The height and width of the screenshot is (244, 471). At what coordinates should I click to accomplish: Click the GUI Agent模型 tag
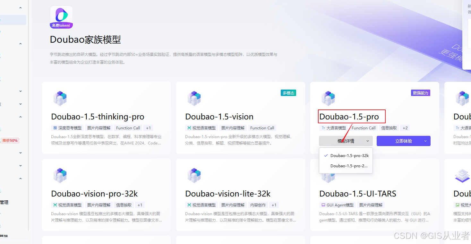[x=337, y=205]
